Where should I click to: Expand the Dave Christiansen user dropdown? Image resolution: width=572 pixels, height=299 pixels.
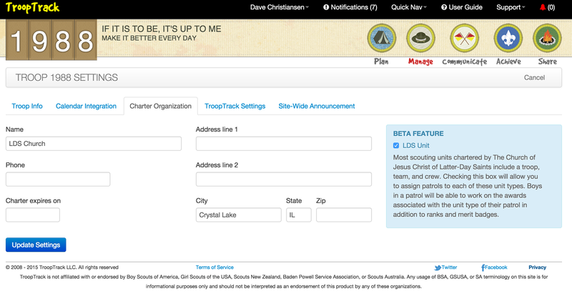280,7
